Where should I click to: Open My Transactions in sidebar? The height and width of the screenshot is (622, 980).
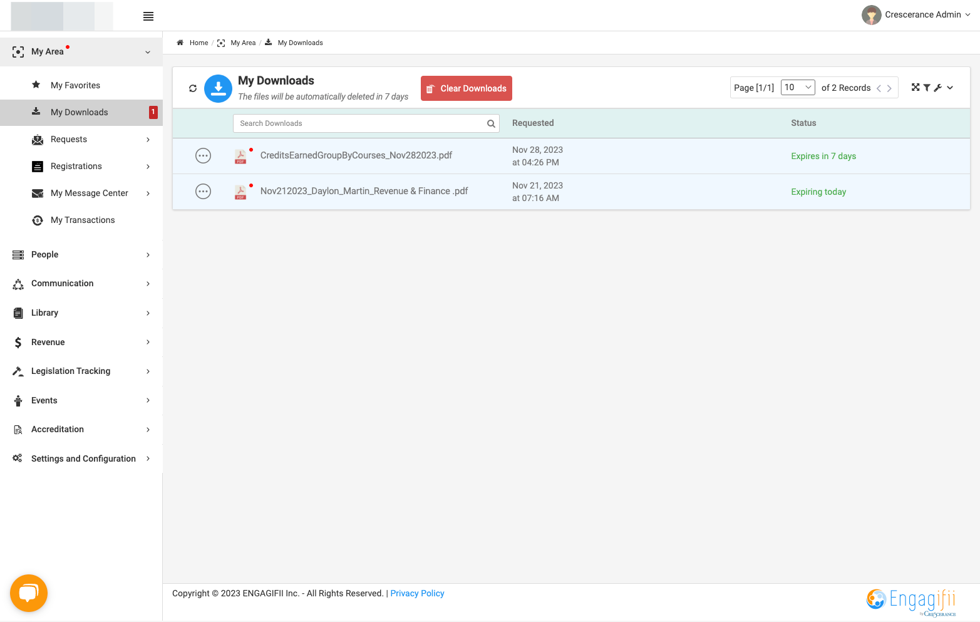pos(81,220)
